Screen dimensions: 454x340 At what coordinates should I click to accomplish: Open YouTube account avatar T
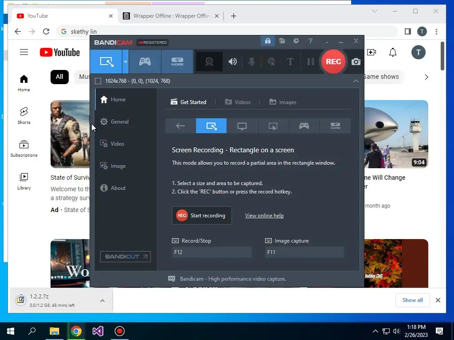coord(419,52)
